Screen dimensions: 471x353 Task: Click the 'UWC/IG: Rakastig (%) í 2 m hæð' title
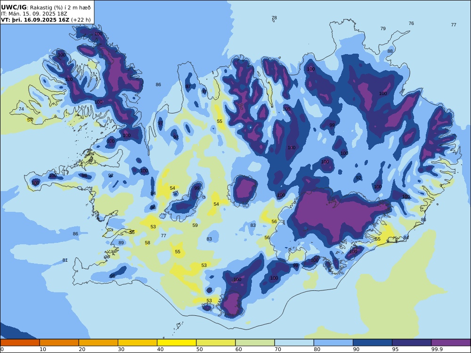pyautogui.click(x=46, y=8)
